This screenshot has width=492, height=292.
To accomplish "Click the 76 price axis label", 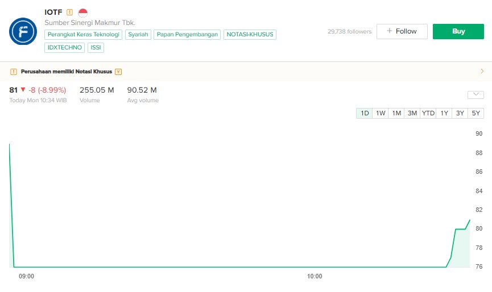I will (x=479, y=266).
